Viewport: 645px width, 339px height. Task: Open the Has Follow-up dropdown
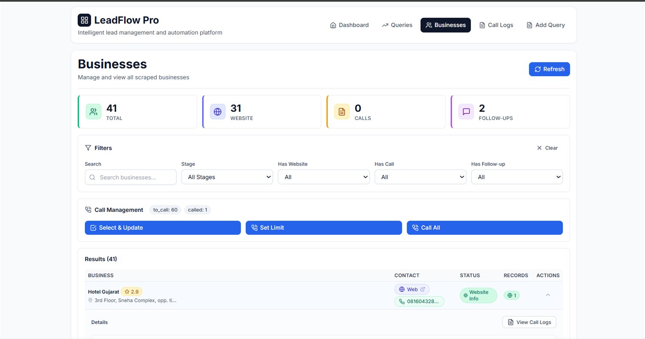517,177
